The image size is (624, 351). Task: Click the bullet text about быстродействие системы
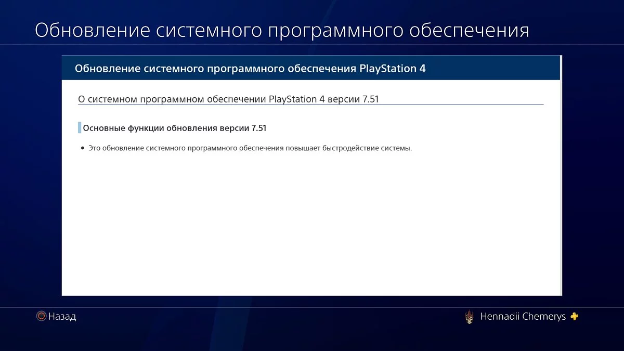click(250, 148)
